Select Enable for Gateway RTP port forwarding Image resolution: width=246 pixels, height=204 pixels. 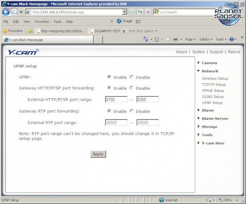(x=109, y=111)
